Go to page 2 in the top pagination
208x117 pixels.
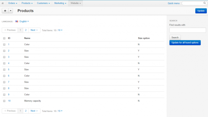tap(26, 30)
